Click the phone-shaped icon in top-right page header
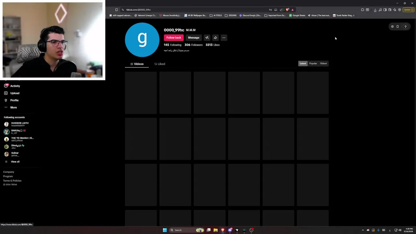This screenshot has width=416, height=234. pyautogui.click(x=397, y=27)
